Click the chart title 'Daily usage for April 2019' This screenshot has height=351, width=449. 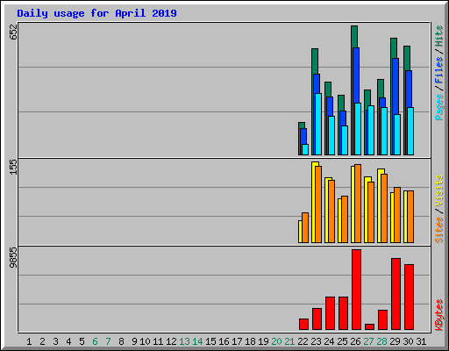96,13
